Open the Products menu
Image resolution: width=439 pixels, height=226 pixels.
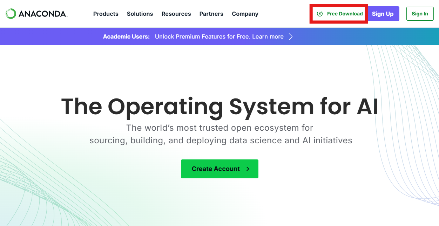[x=106, y=14]
